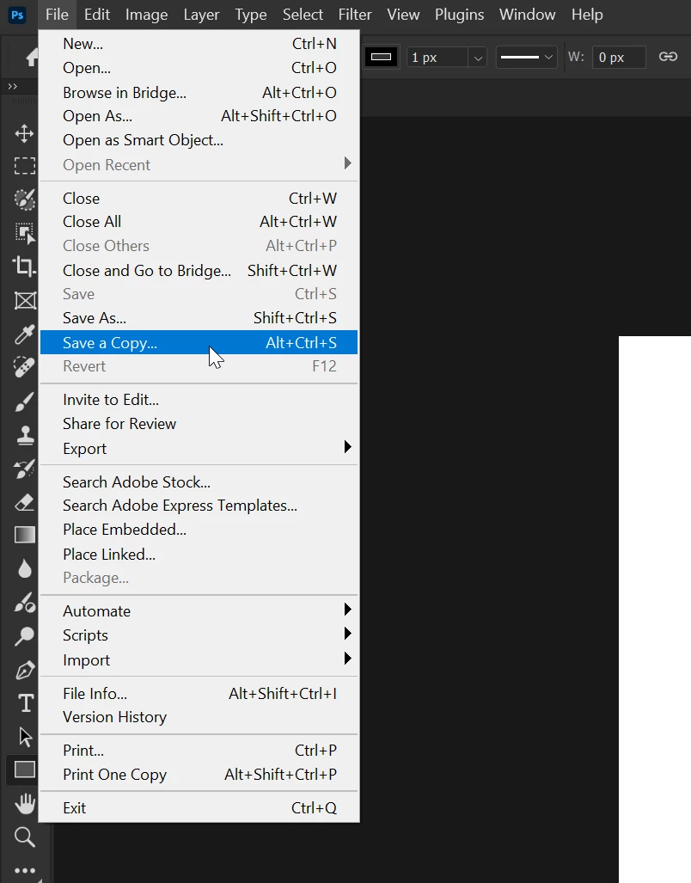
Task: Select the Brush tool
Action: 24,402
